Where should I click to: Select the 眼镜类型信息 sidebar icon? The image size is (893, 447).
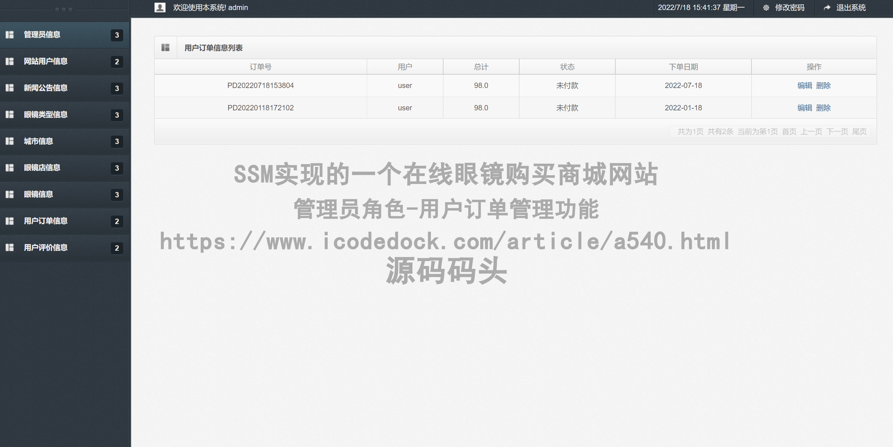pyautogui.click(x=9, y=115)
